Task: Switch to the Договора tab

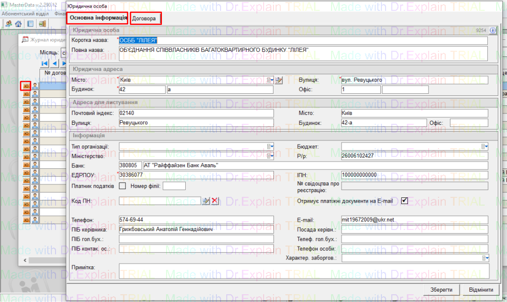Action: click(x=145, y=19)
